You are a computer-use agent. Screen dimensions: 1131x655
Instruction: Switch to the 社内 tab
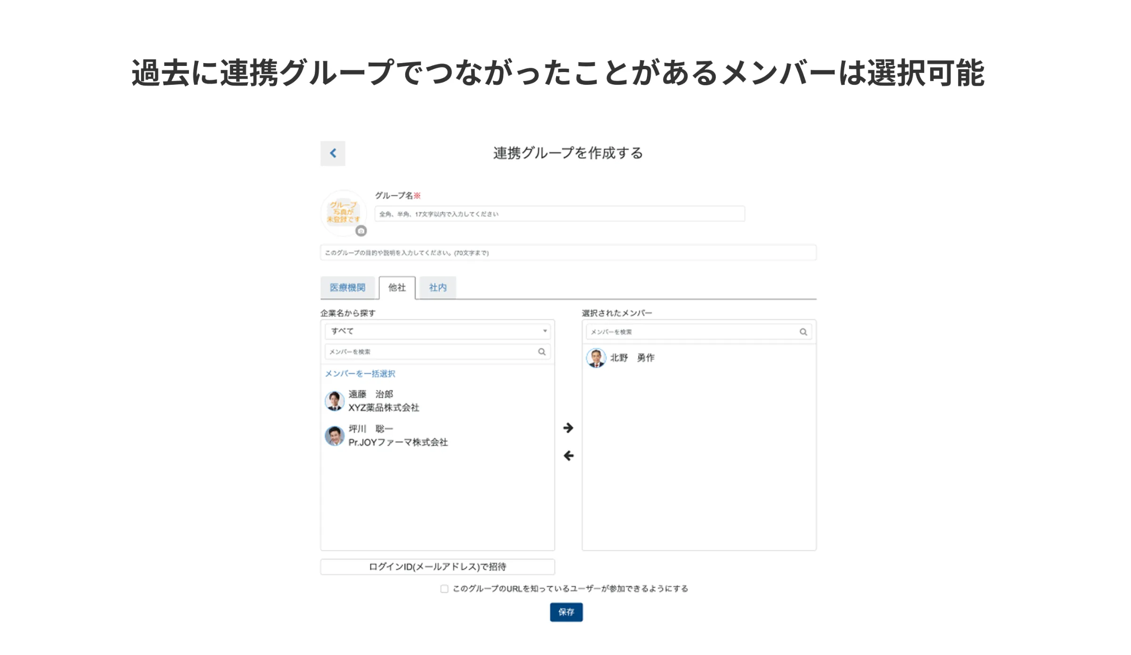[x=437, y=287]
